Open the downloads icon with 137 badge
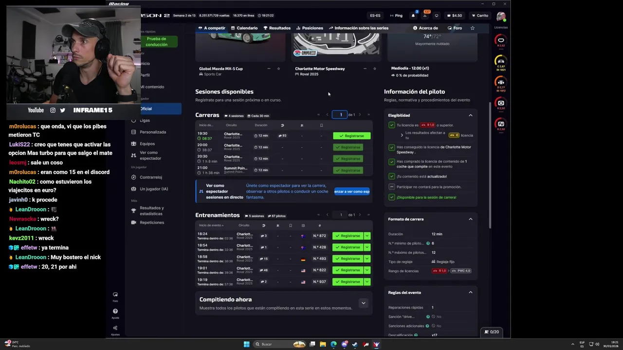 pos(424,16)
